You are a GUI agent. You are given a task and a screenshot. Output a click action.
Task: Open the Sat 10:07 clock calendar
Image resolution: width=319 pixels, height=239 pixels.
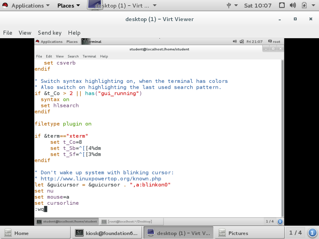[258, 6]
